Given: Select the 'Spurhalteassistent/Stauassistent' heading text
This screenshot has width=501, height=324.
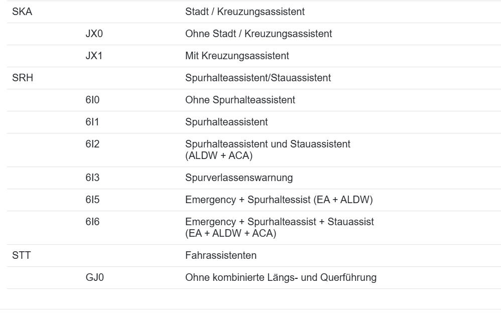Looking at the screenshot, I should coord(258,78).
